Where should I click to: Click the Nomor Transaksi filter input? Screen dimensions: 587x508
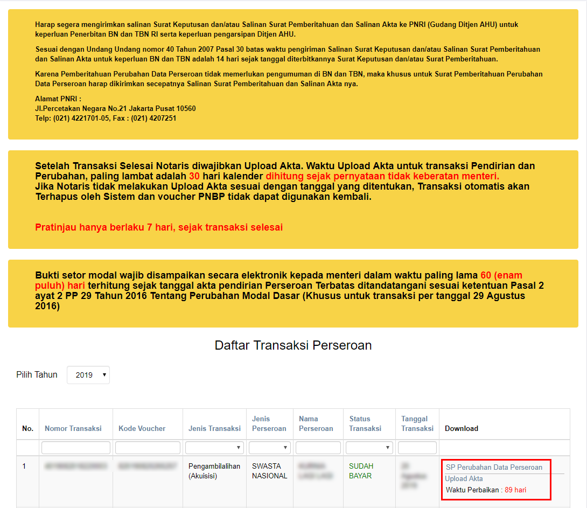[76, 448]
